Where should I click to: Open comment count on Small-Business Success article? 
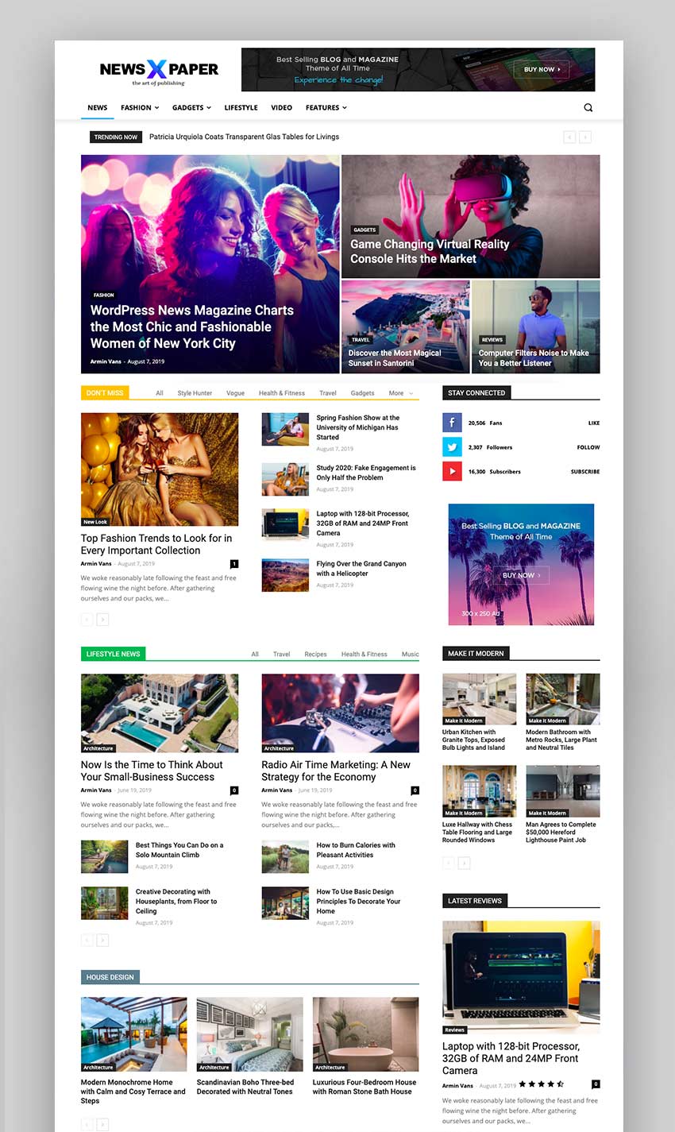tap(234, 790)
